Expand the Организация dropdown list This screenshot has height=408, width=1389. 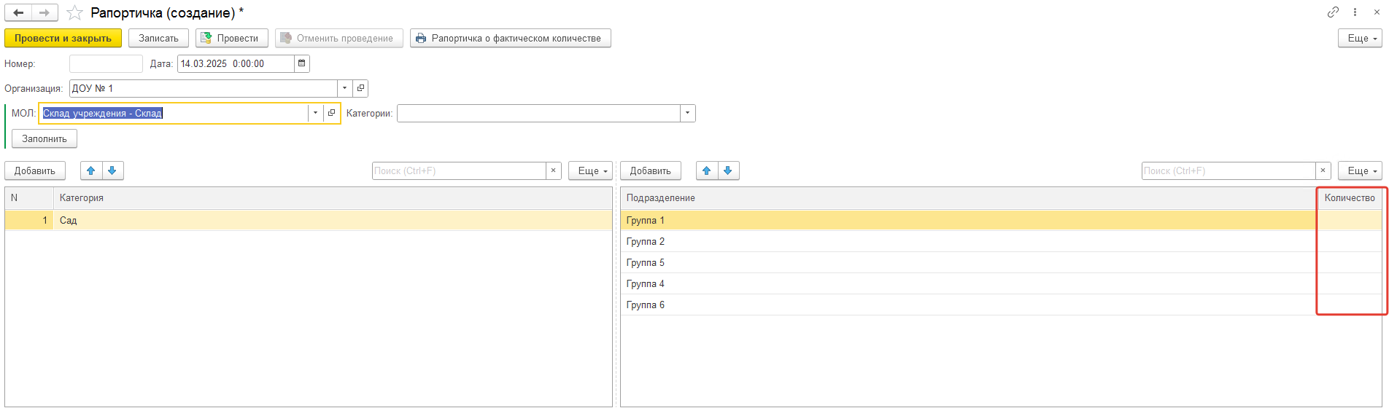pos(344,88)
